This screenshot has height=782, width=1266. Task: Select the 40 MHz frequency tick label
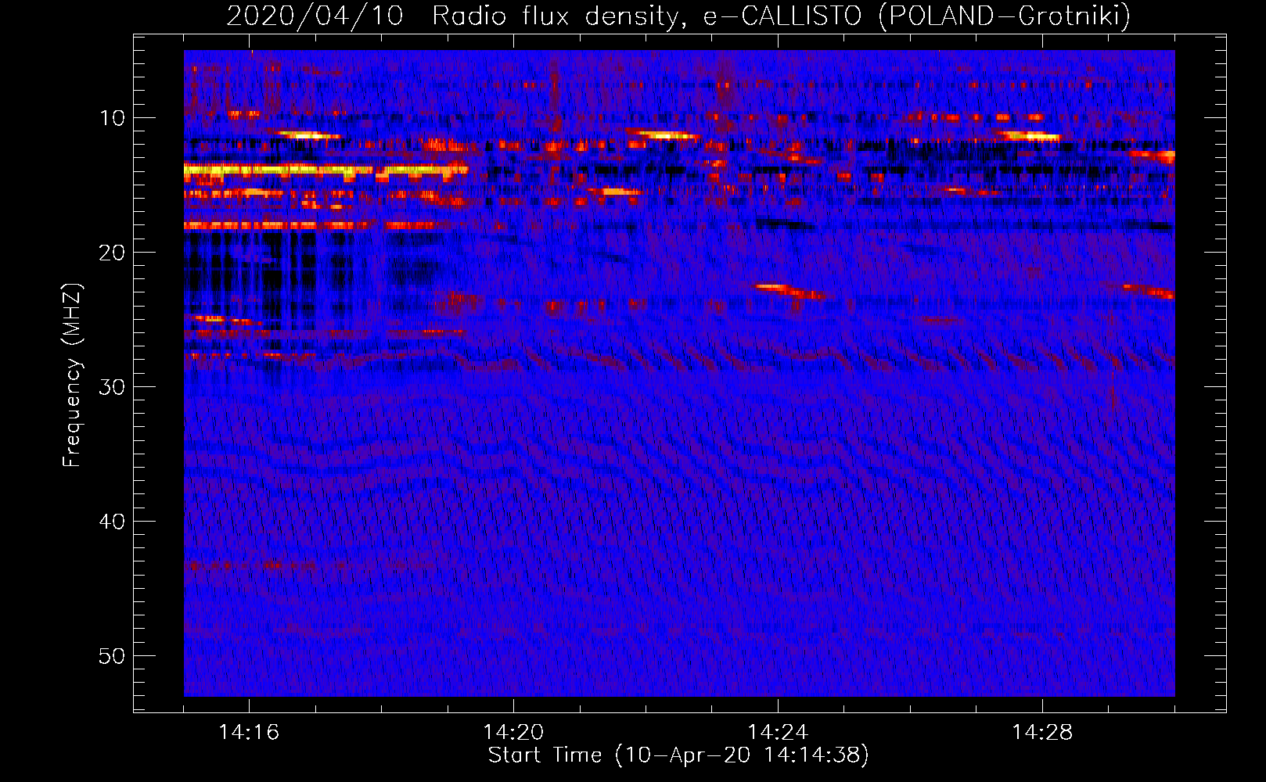(x=113, y=522)
